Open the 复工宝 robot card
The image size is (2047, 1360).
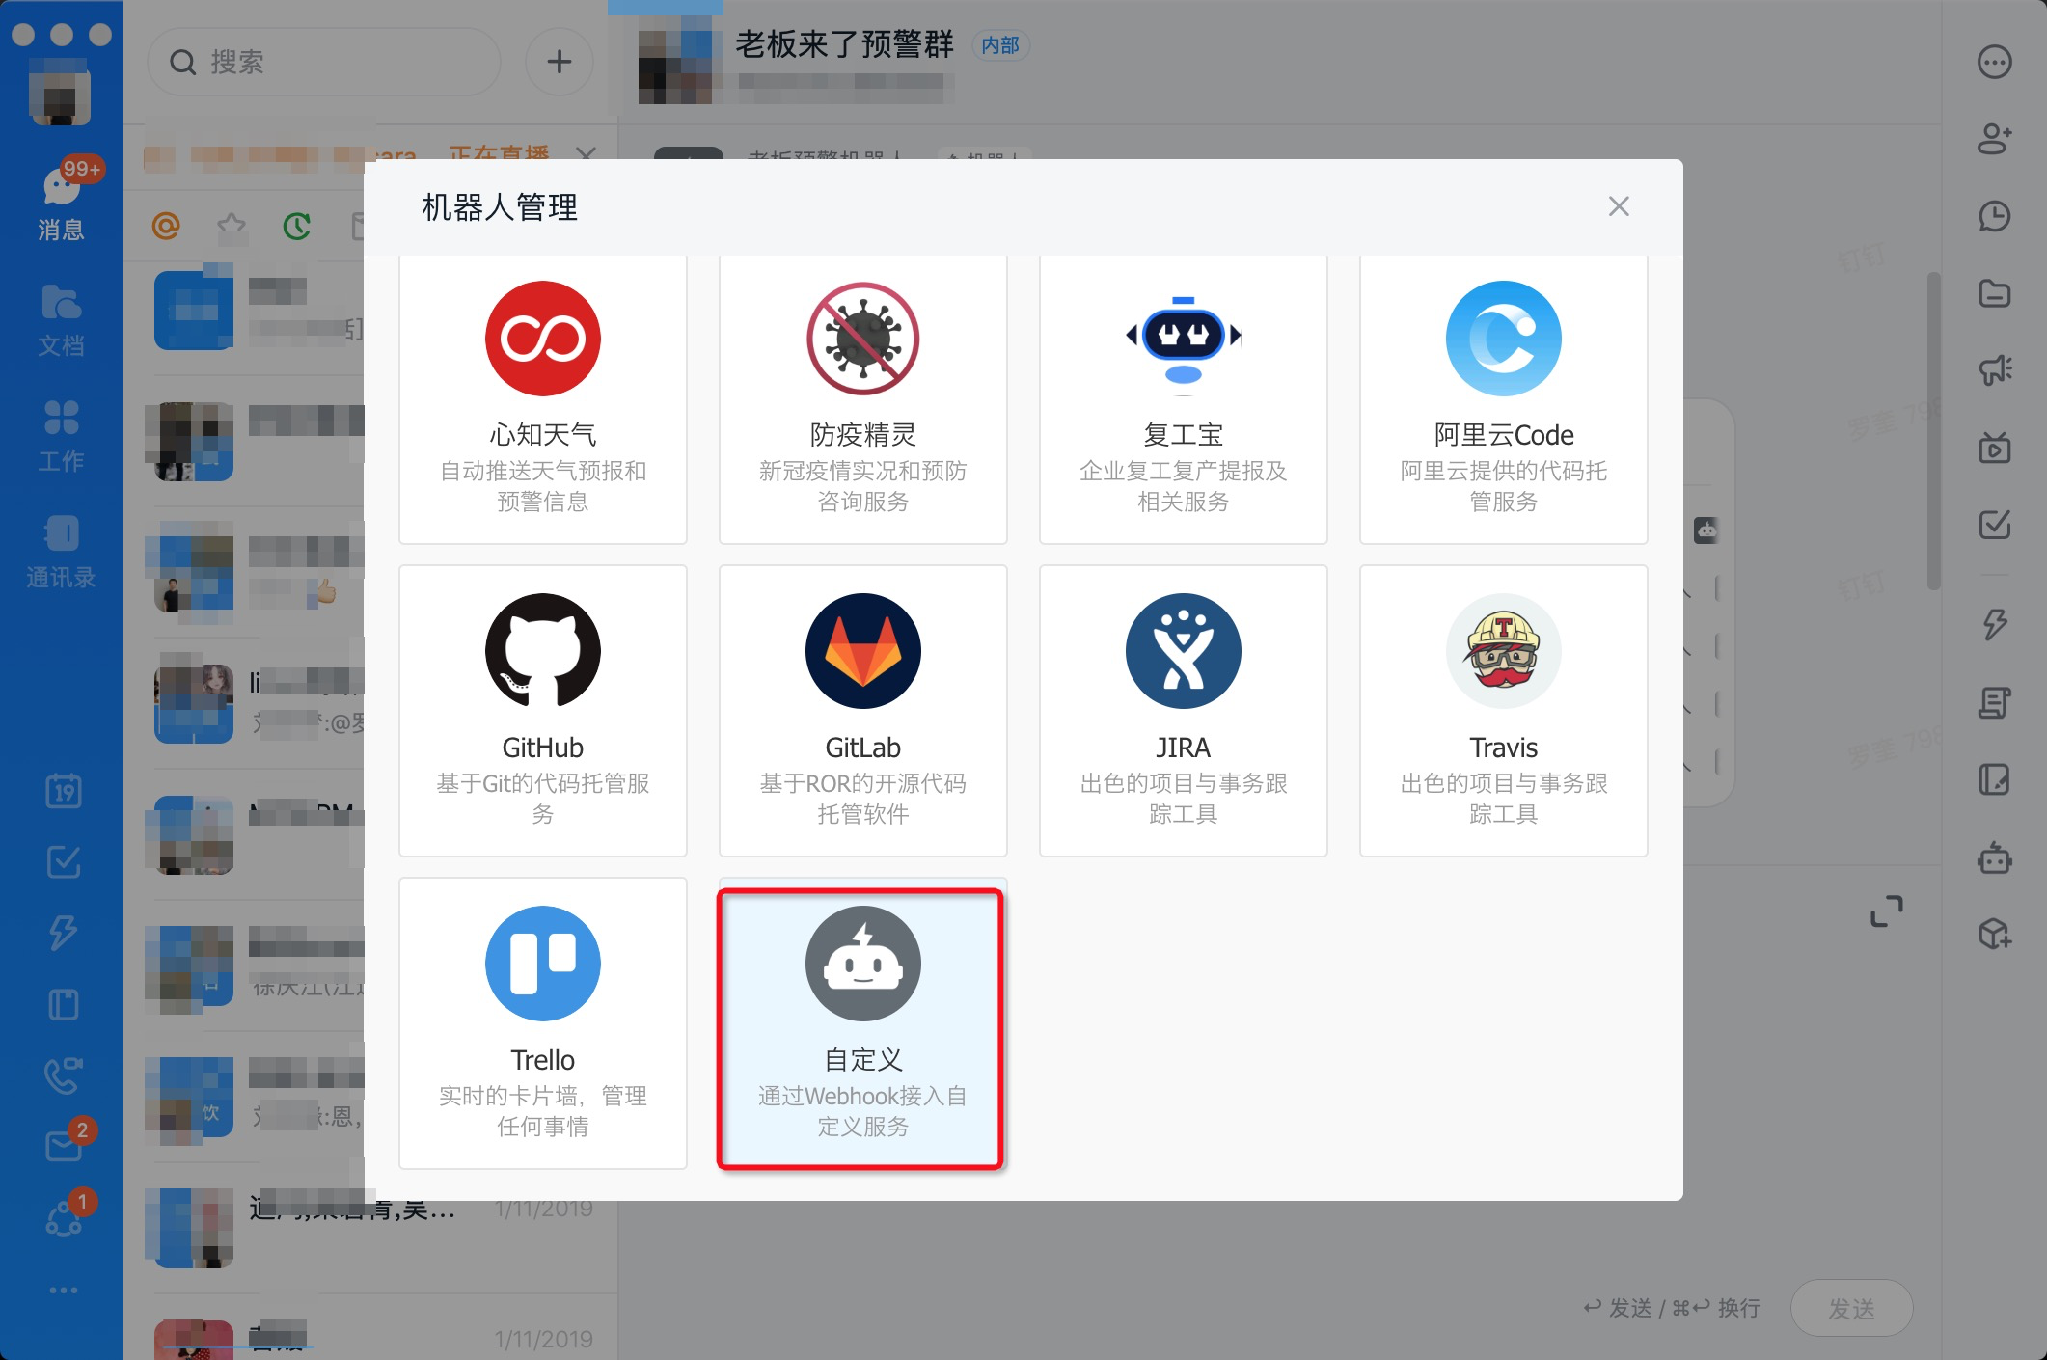pyautogui.click(x=1183, y=399)
